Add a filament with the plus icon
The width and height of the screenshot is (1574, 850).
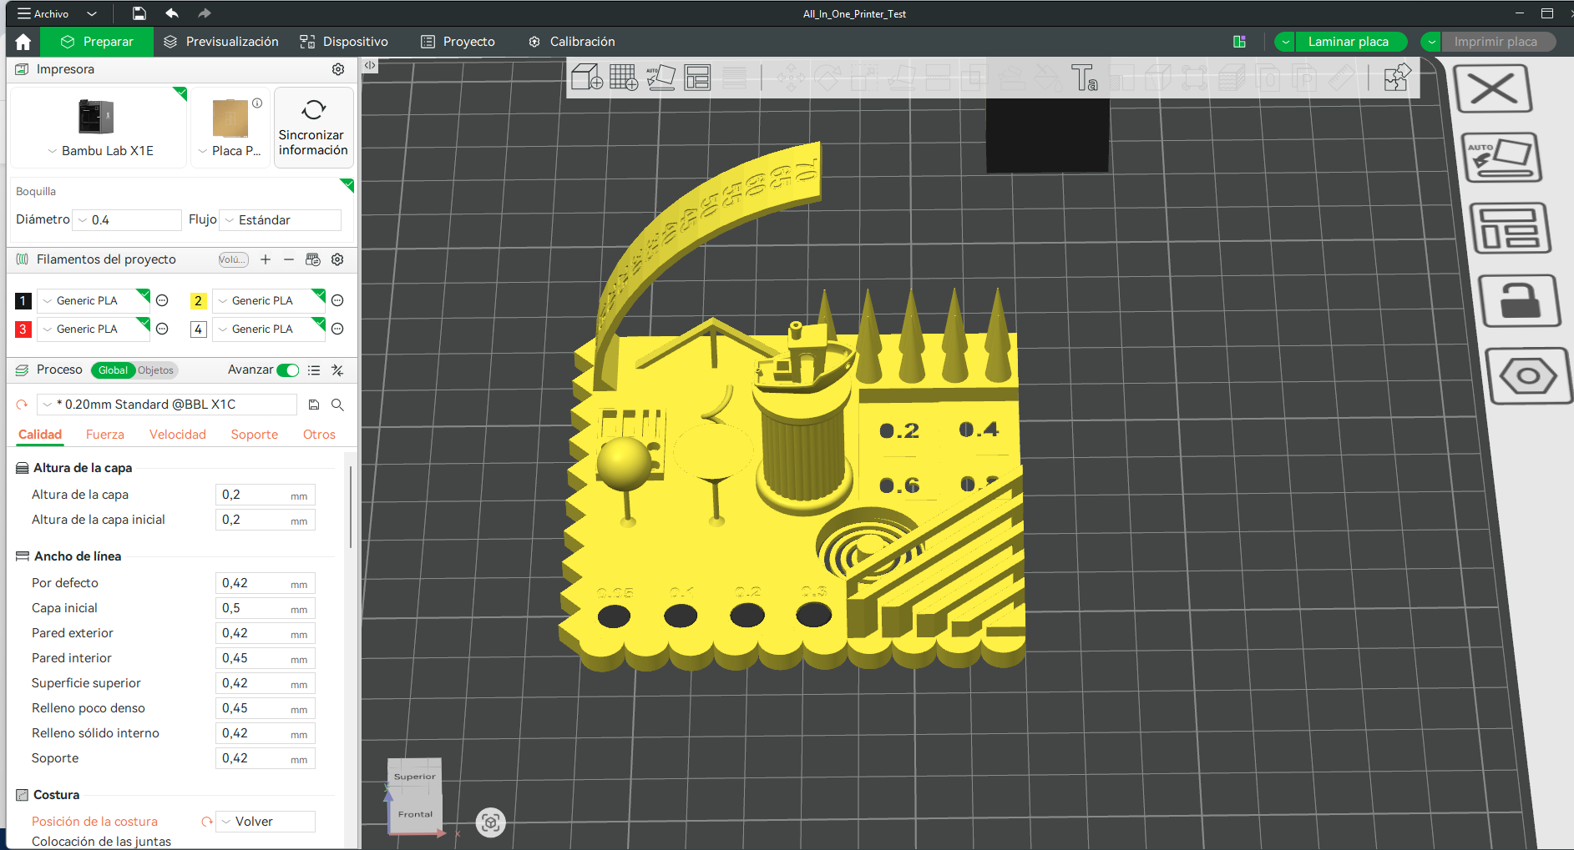(266, 259)
